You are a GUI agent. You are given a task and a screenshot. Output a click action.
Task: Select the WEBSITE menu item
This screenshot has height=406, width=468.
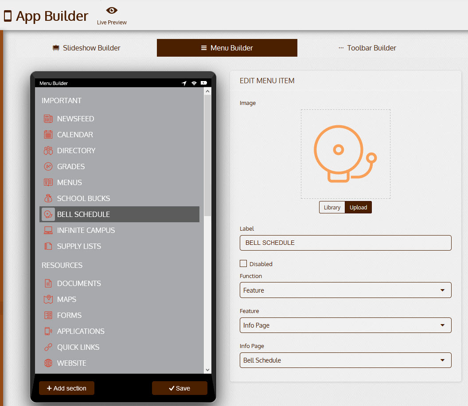tap(119, 363)
